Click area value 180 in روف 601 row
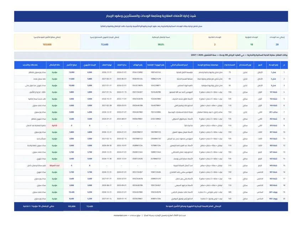299x231 pixels. [230, 192]
